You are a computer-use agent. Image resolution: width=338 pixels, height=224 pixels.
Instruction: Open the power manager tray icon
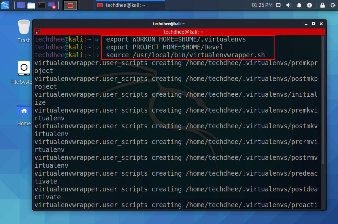[x=309, y=5]
